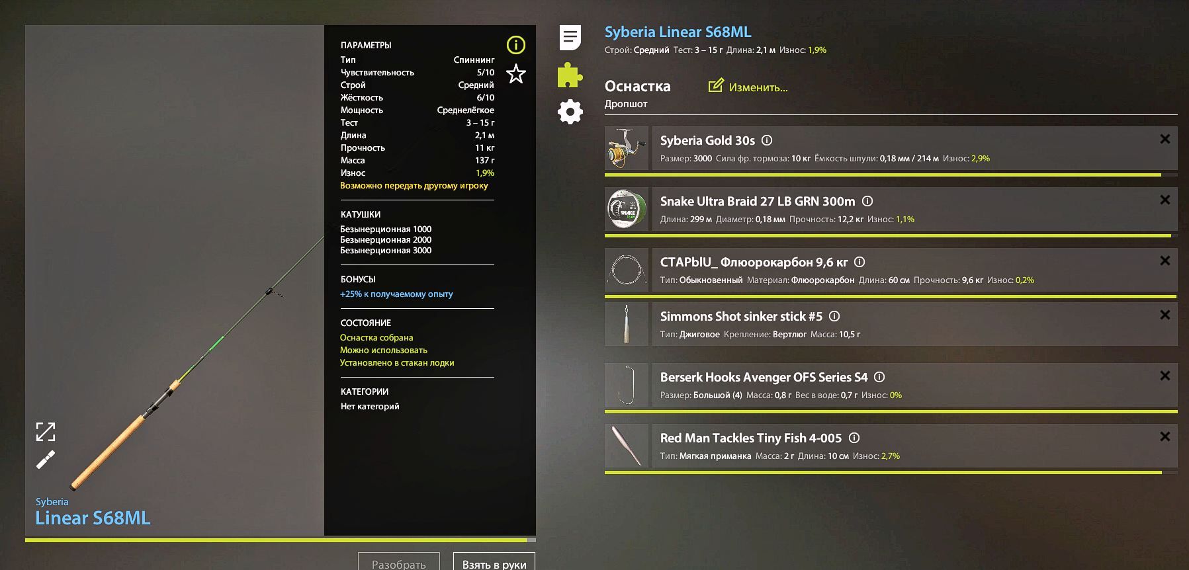Select the Berserk hook thumbnail image
The height and width of the screenshot is (570, 1189).
[x=626, y=385]
